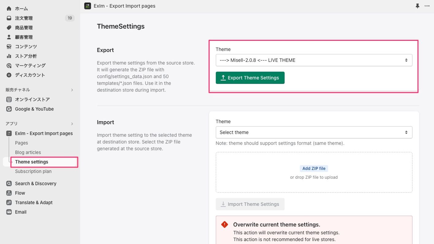434x244 pixels.
Task: Go to Blog articles under ExIm
Action: tap(28, 152)
